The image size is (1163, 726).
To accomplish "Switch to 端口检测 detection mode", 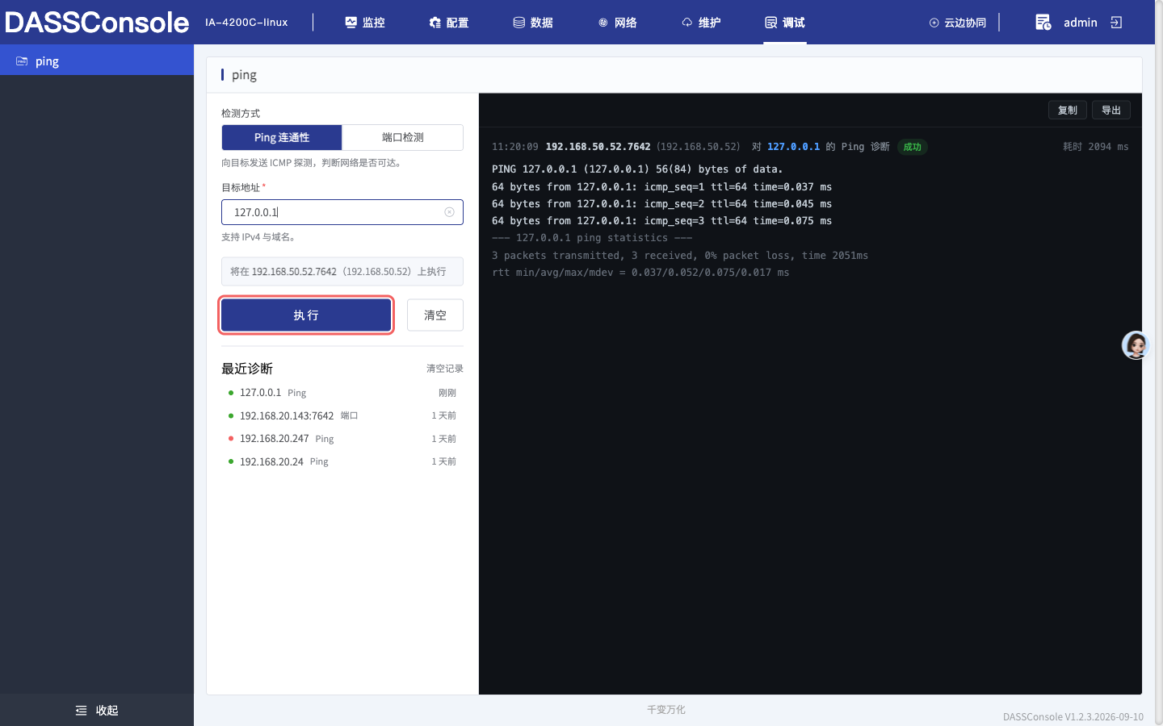I will 403,137.
